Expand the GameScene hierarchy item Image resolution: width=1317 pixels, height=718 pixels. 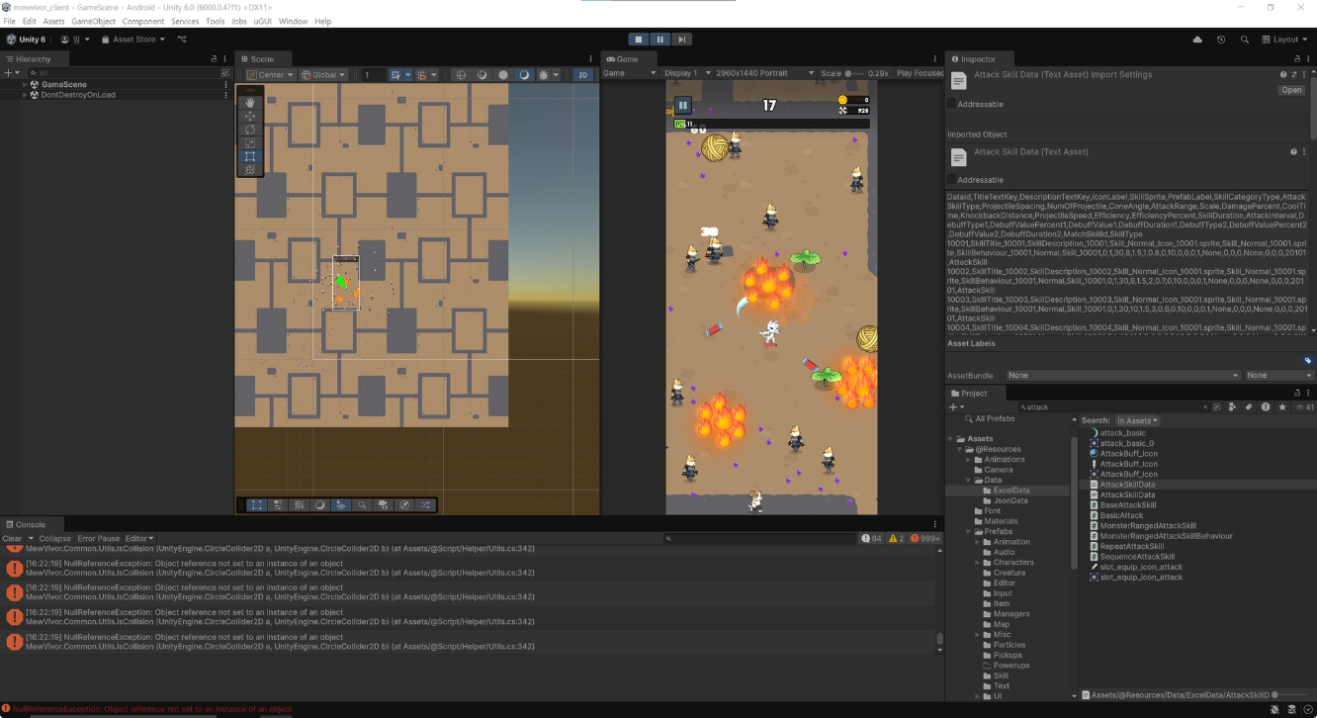(25, 85)
